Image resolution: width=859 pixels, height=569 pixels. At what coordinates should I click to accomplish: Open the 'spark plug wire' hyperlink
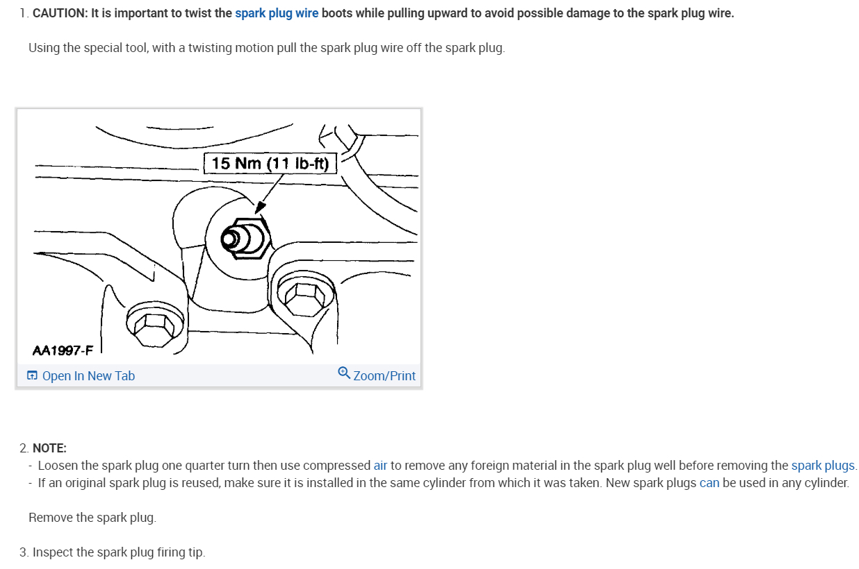tap(277, 13)
